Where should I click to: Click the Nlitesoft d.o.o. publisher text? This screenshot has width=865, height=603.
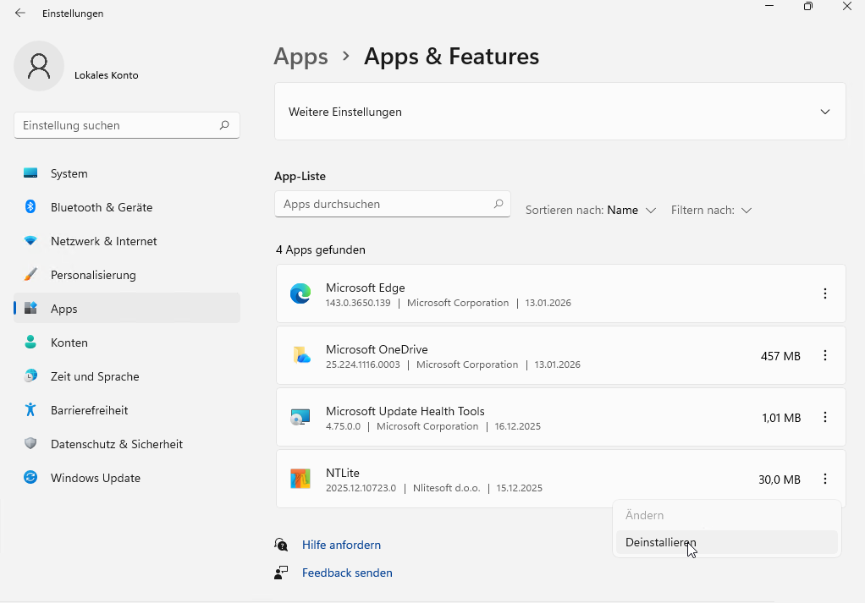[446, 488]
